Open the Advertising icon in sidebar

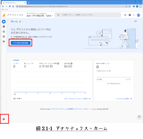[4, 37]
